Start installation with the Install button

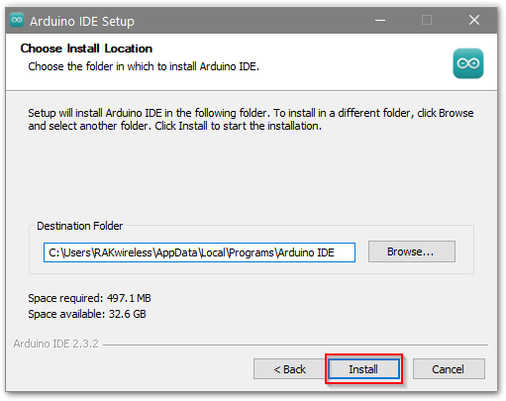click(x=363, y=369)
